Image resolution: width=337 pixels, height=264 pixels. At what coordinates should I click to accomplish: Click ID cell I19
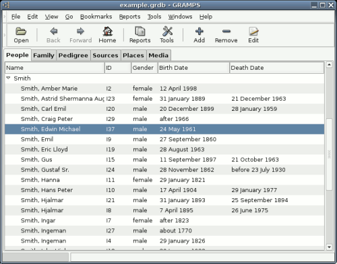111,149
